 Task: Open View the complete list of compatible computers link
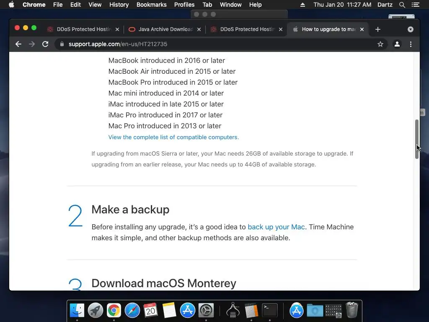[x=173, y=137]
